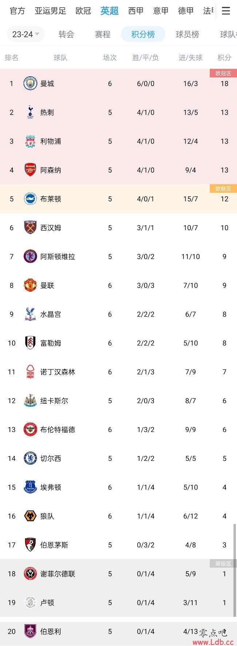Tap the Chelsea club crest
Image resolution: width=237 pixels, height=646 pixels.
pos(30,458)
